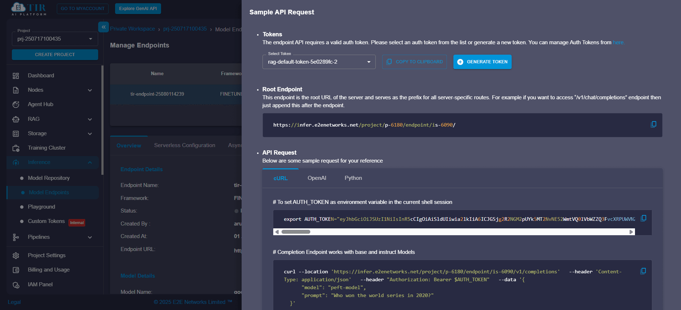The image size is (681, 310).
Task: Click the Project Settings gear icon
Action: coord(16,255)
